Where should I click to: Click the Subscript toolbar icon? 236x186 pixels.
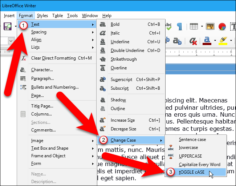177,41
